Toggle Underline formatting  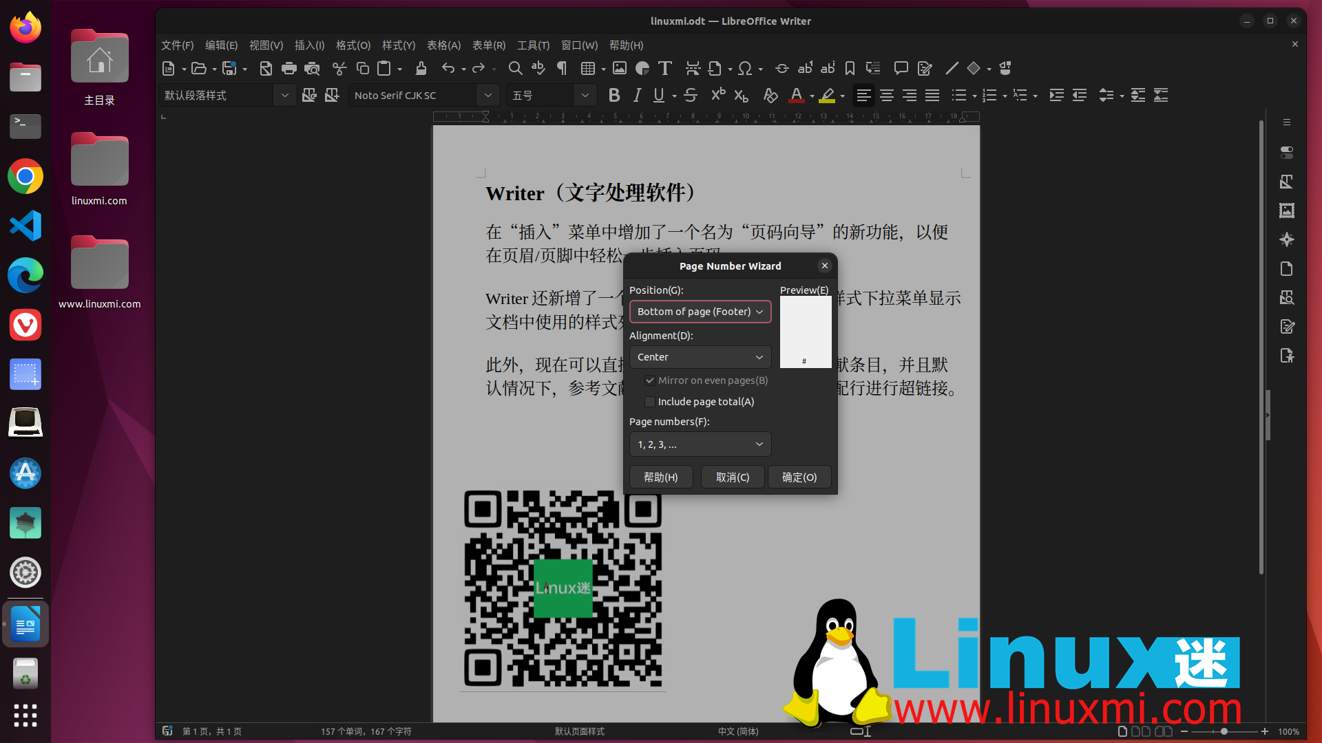(x=659, y=95)
